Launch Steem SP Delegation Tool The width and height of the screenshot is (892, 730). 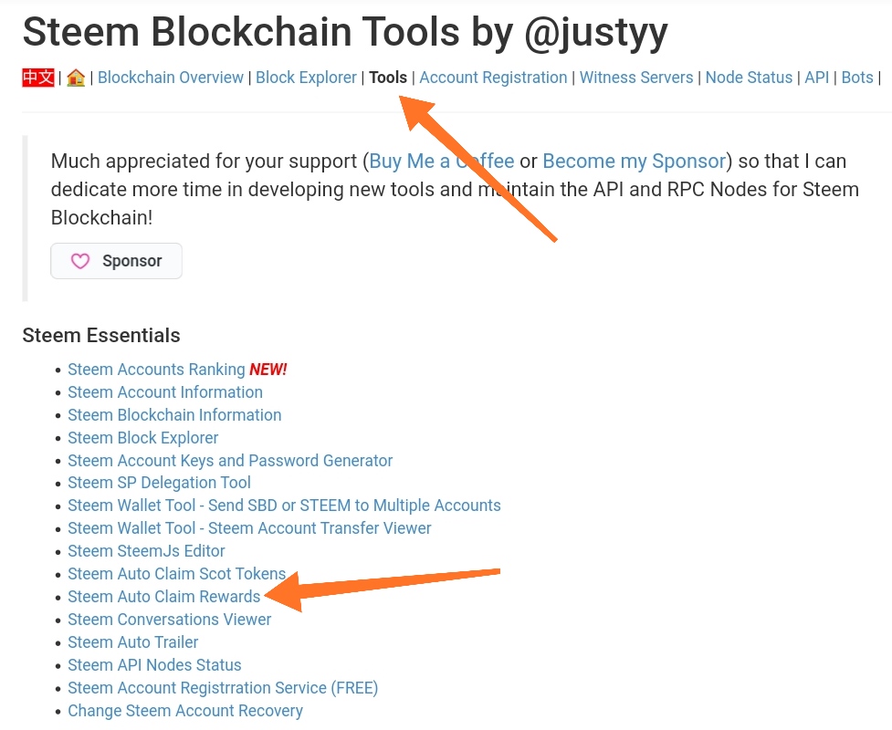coord(159,483)
